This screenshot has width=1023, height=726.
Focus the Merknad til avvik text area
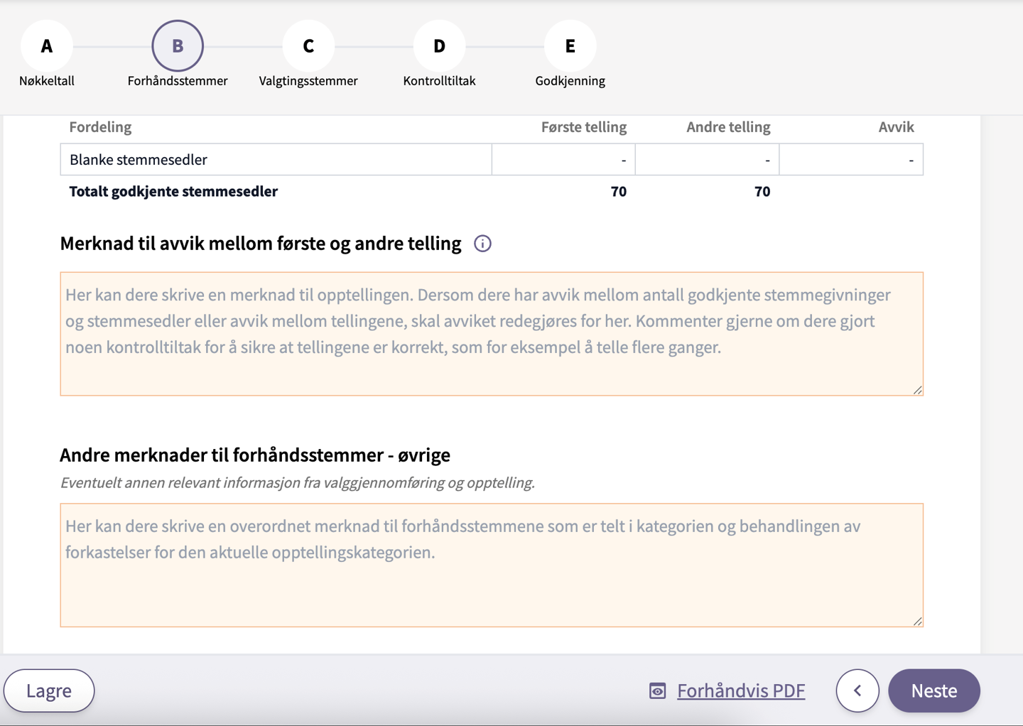(x=491, y=334)
